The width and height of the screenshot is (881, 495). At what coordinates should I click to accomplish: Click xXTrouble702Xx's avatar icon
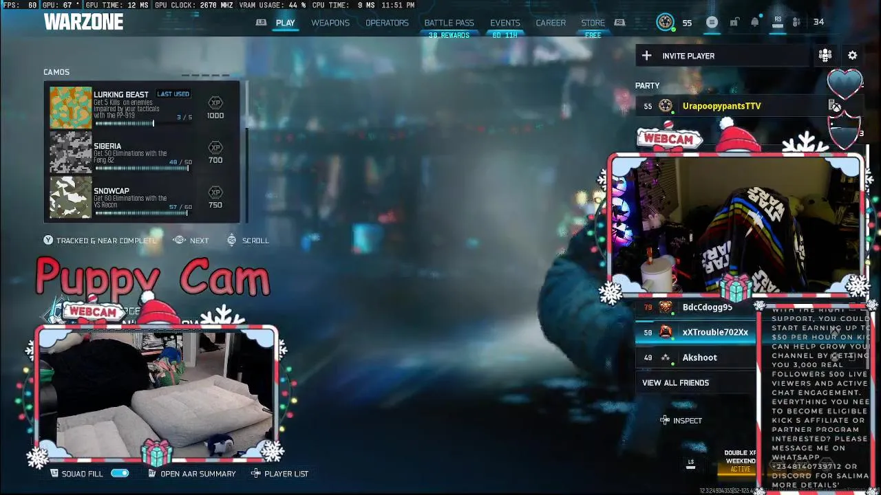tap(666, 332)
